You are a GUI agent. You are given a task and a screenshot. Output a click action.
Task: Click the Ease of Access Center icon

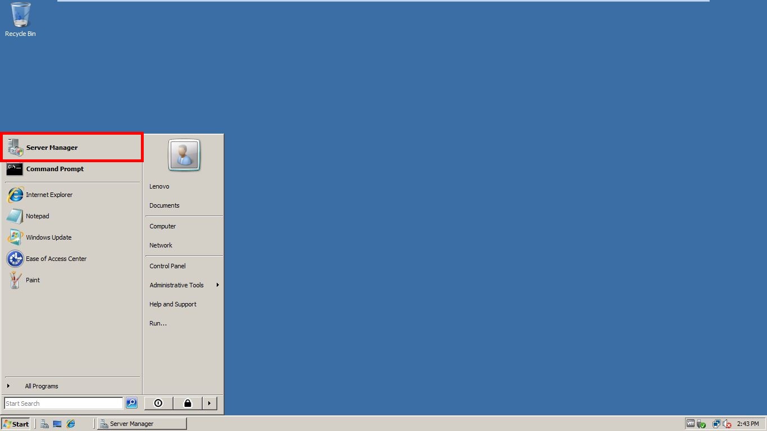pos(15,259)
